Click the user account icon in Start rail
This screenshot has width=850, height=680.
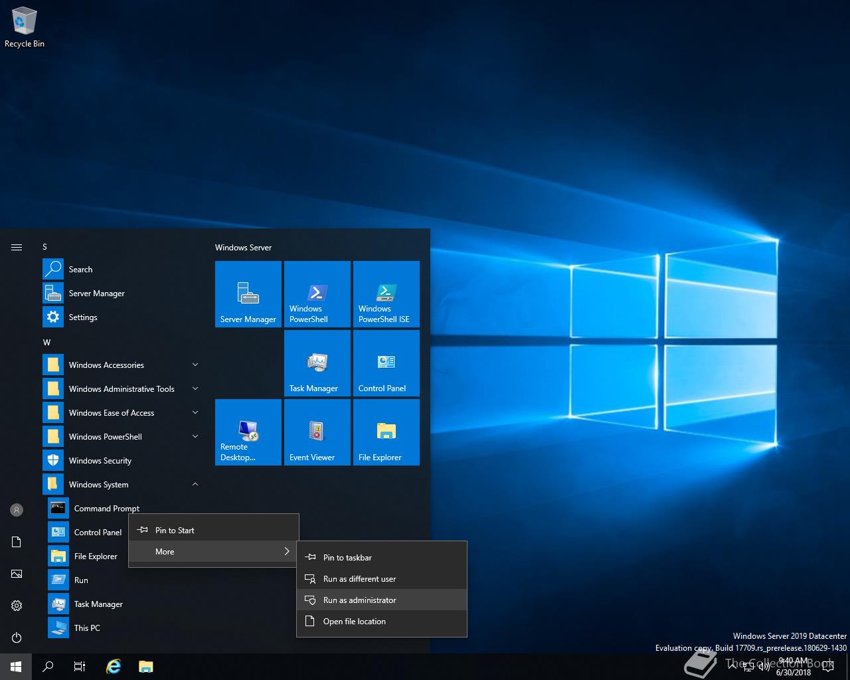pos(17,510)
